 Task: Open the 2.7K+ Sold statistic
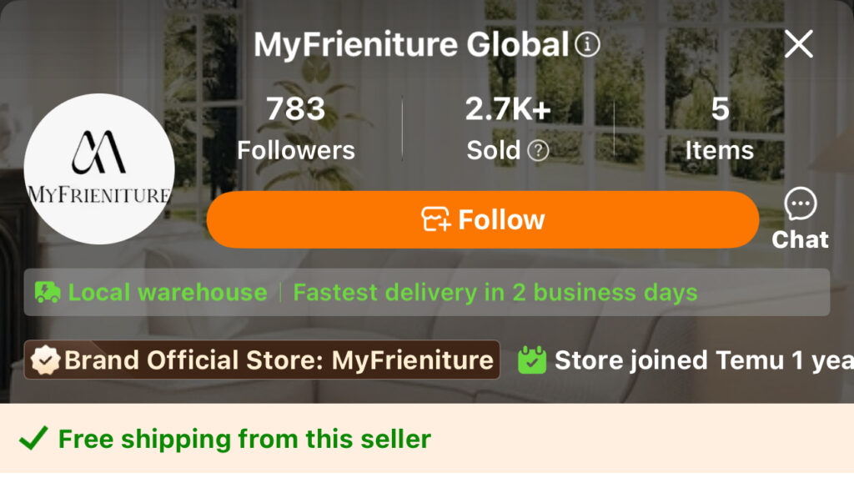(507, 128)
